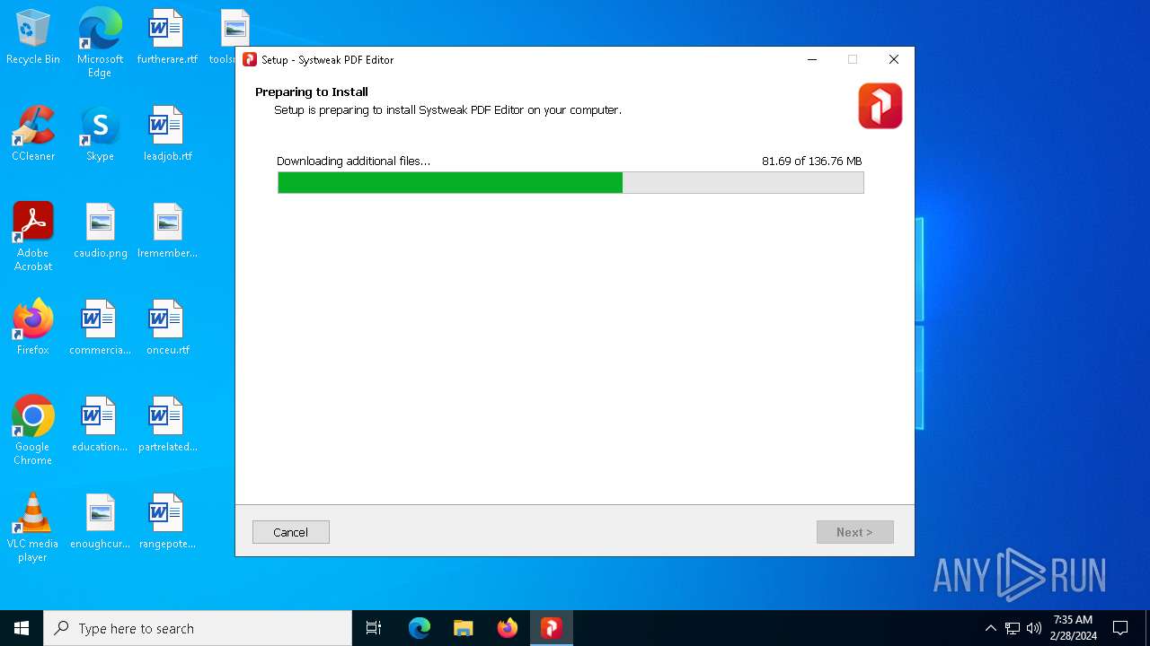Viewport: 1150px width, 646px height.
Task: Launch Firefox from the desktop shortcut
Action: pos(33,328)
